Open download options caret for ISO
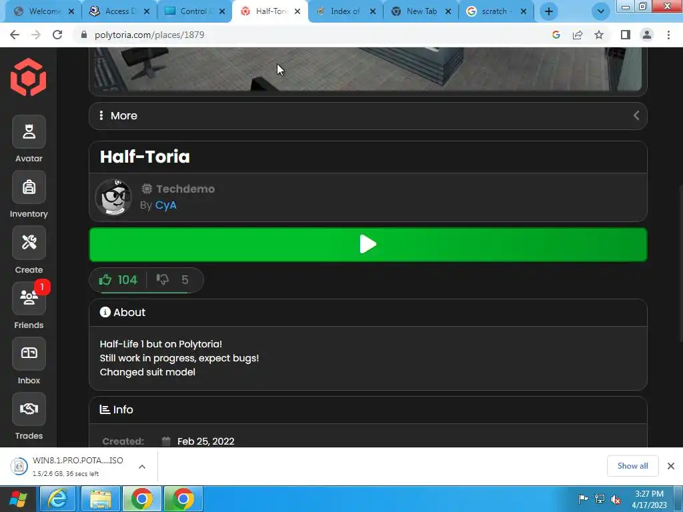683x512 pixels. point(142,466)
